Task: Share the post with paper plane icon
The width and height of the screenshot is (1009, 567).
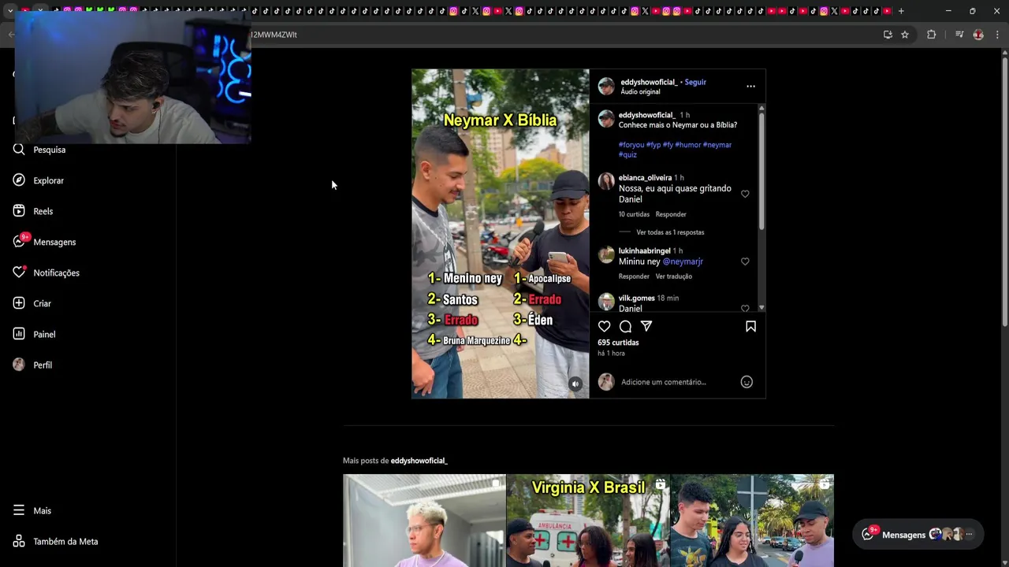Action: point(646,326)
